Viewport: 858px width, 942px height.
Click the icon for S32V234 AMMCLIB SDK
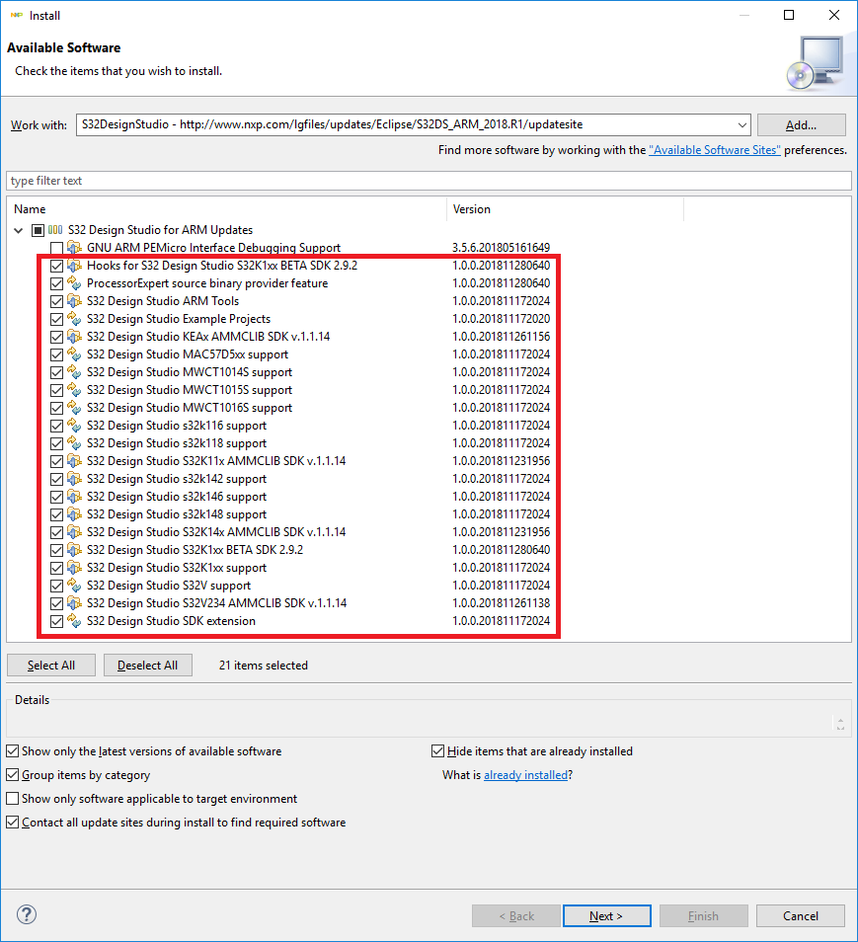point(74,603)
